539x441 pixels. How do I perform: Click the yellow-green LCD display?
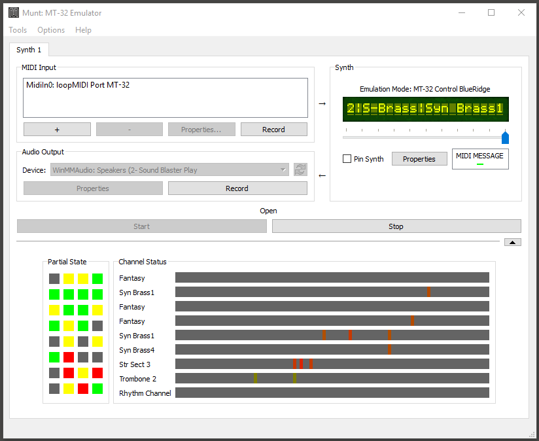[x=425, y=109]
